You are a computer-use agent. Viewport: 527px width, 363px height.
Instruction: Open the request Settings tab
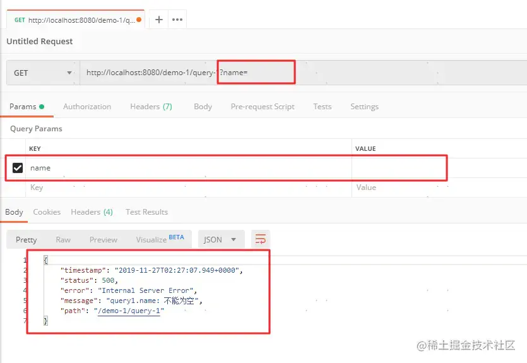(x=364, y=107)
